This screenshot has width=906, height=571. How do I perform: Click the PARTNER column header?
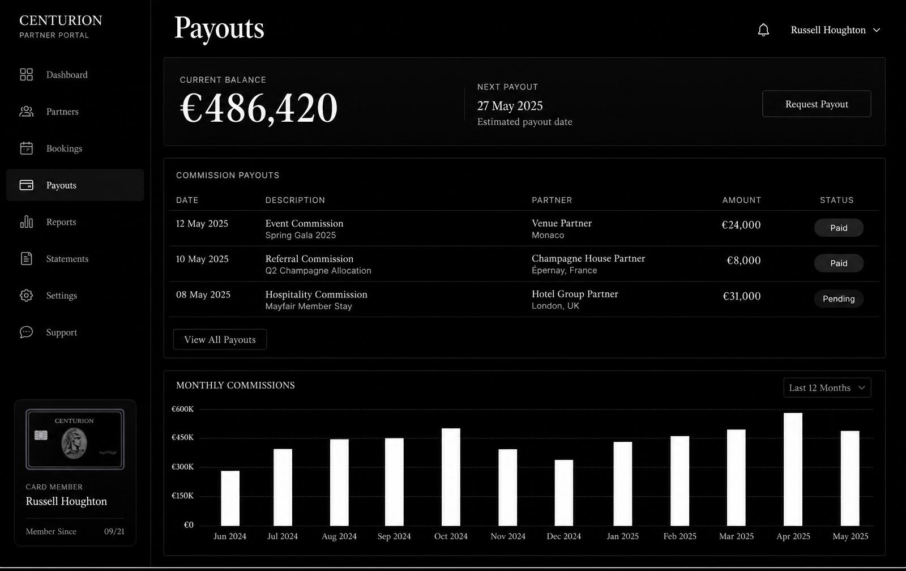tap(552, 200)
